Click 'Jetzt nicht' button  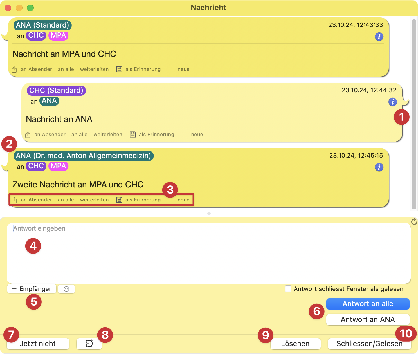(38, 344)
